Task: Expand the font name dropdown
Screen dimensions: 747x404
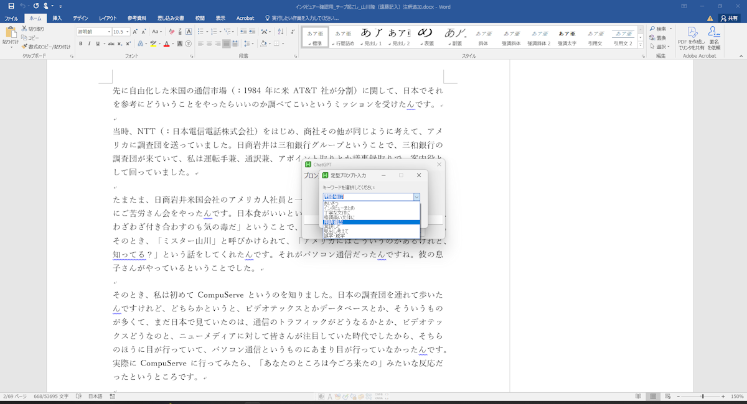Action: pos(108,31)
